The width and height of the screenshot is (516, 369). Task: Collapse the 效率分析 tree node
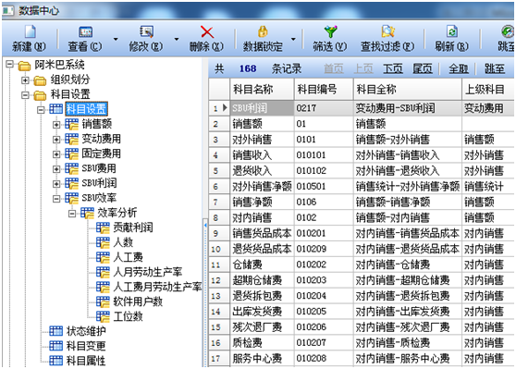[x=72, y=214]
